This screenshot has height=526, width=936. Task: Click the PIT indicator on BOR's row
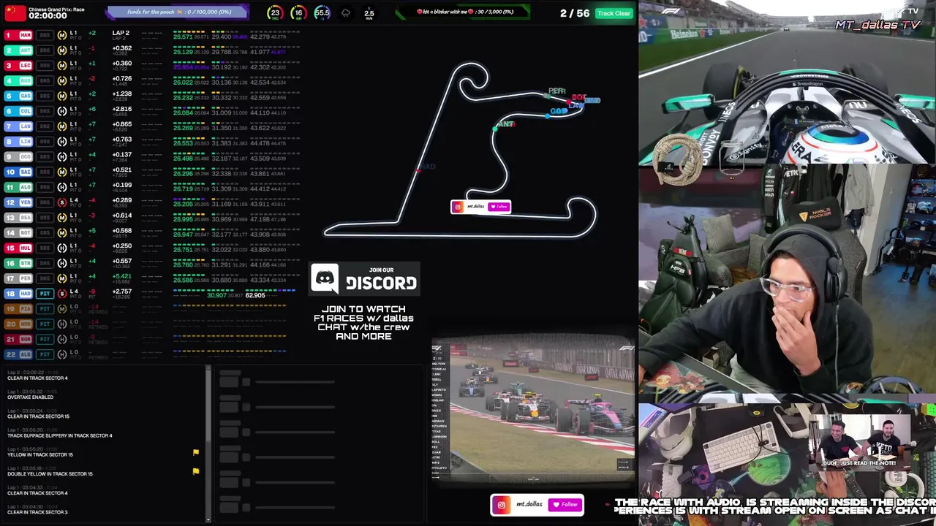point(45,339)
